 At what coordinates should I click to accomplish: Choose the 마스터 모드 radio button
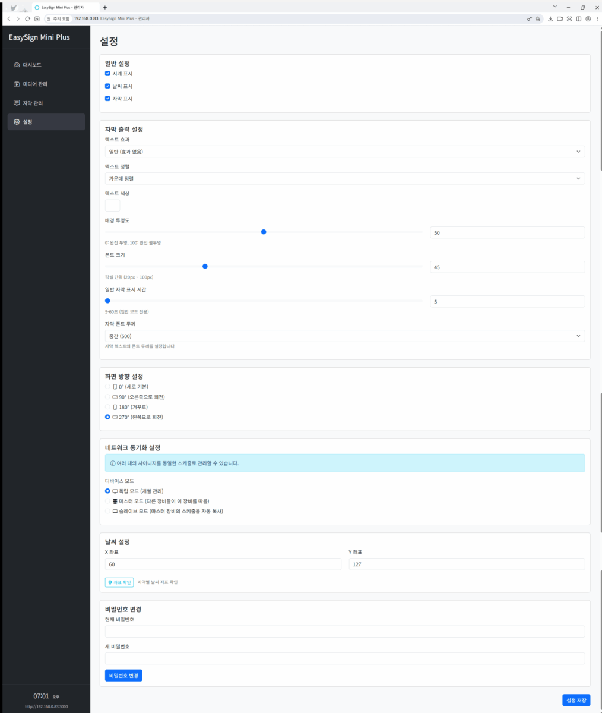pyautogui.click(x=107, y=501)
